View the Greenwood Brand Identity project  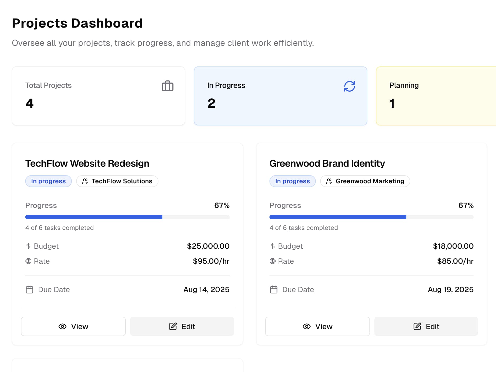click(317, 326)
